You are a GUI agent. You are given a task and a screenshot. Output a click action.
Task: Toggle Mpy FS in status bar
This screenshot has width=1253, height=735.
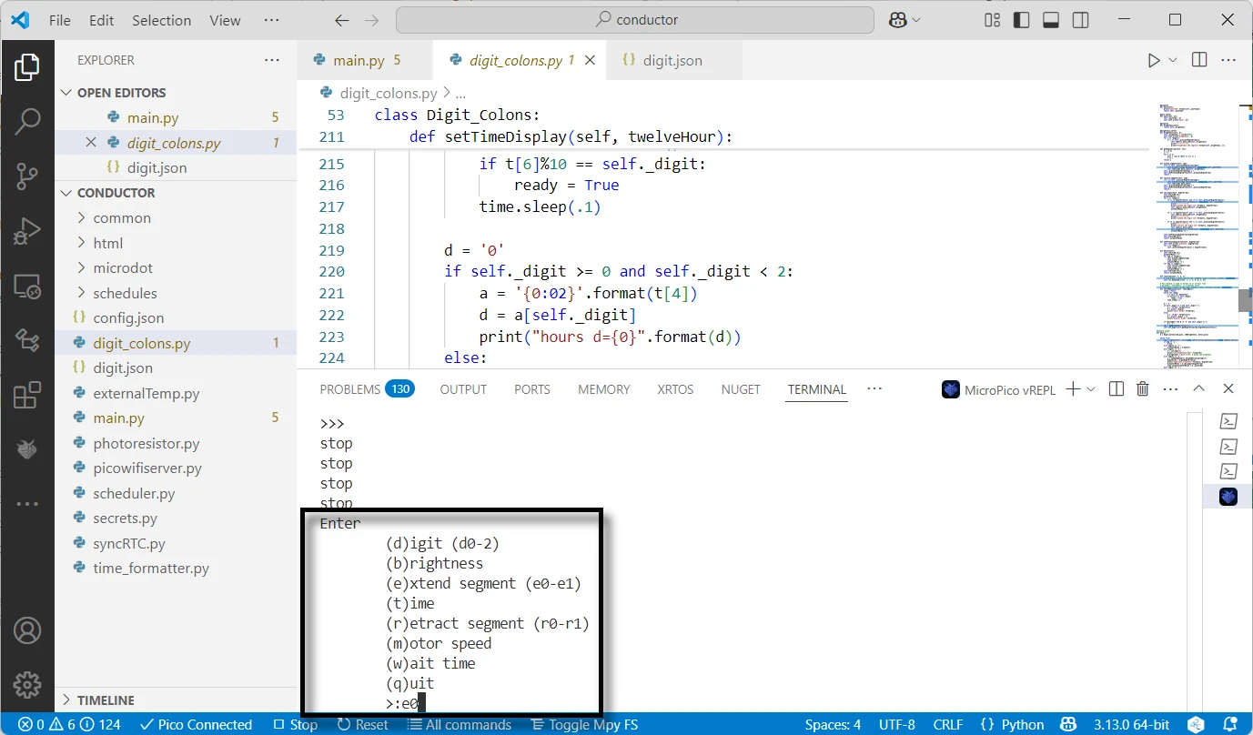[584, 725]
